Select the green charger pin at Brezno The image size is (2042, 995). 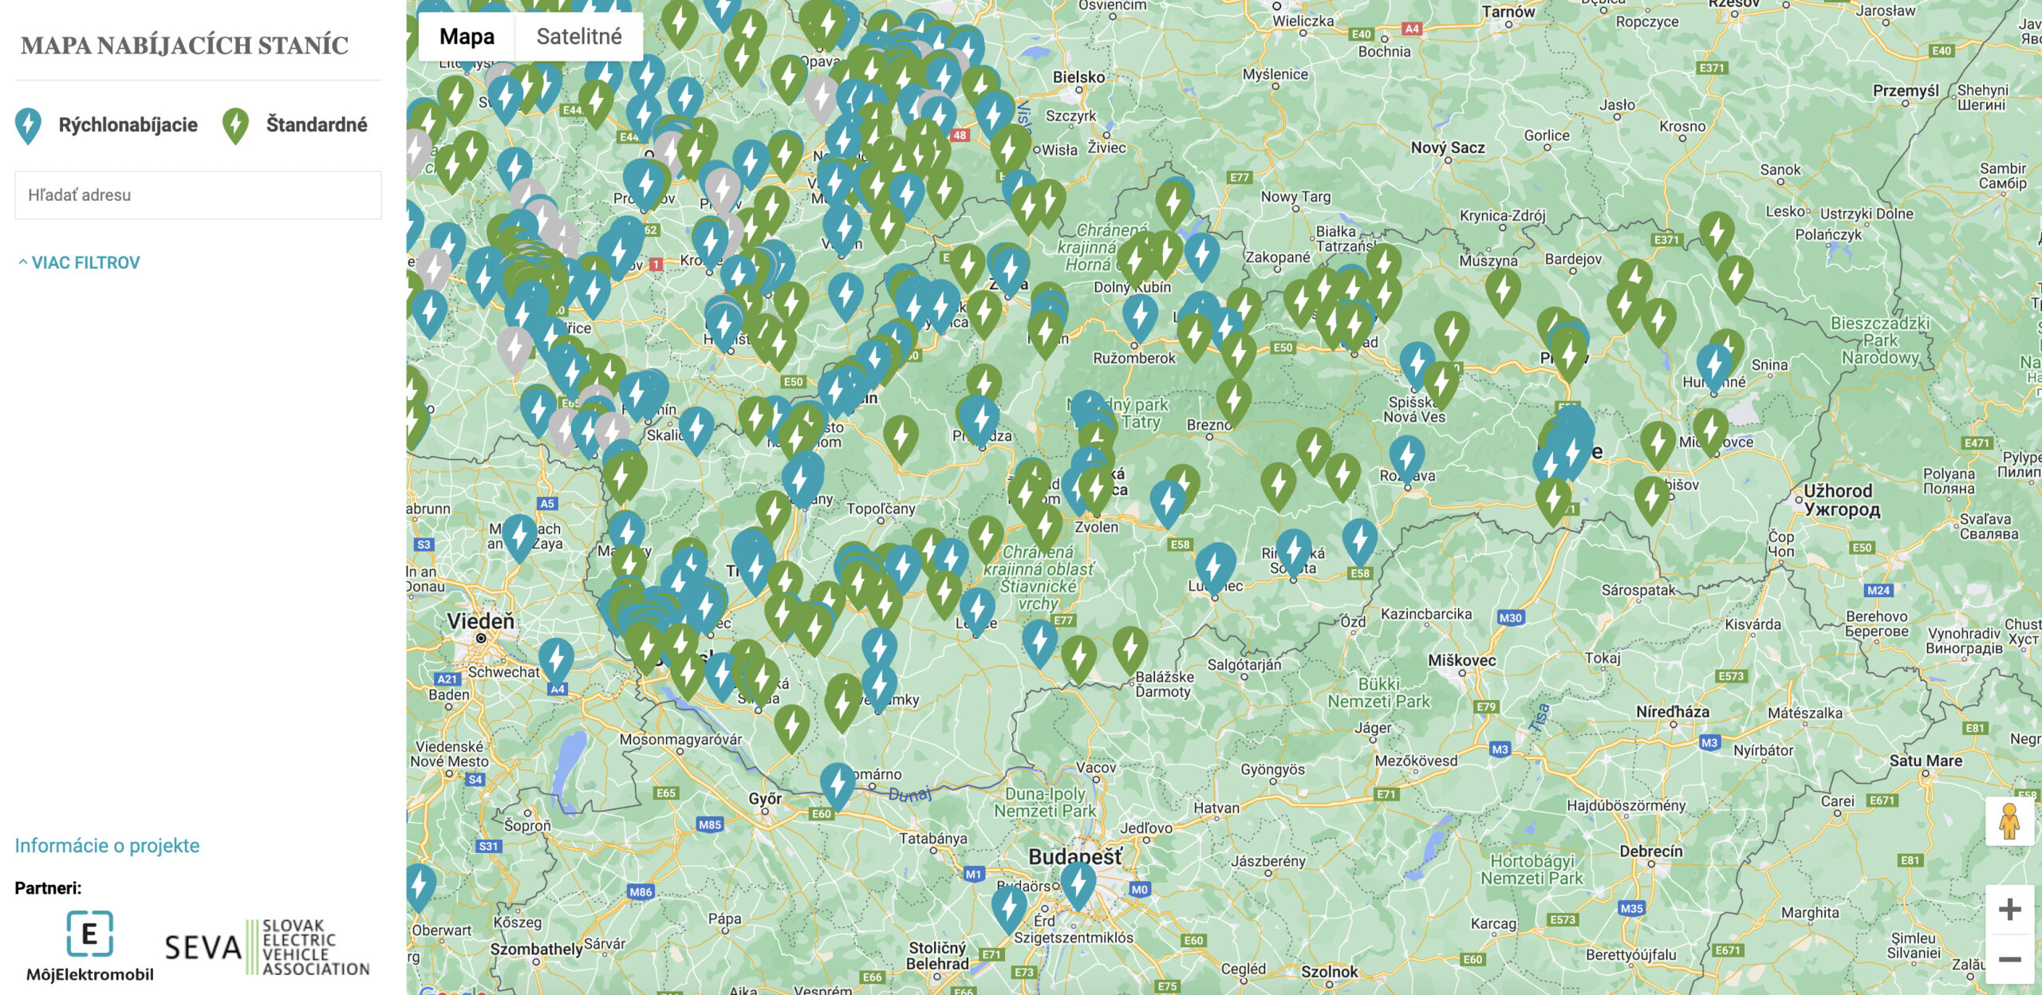pyautogui.click(x=1234, y=400)
